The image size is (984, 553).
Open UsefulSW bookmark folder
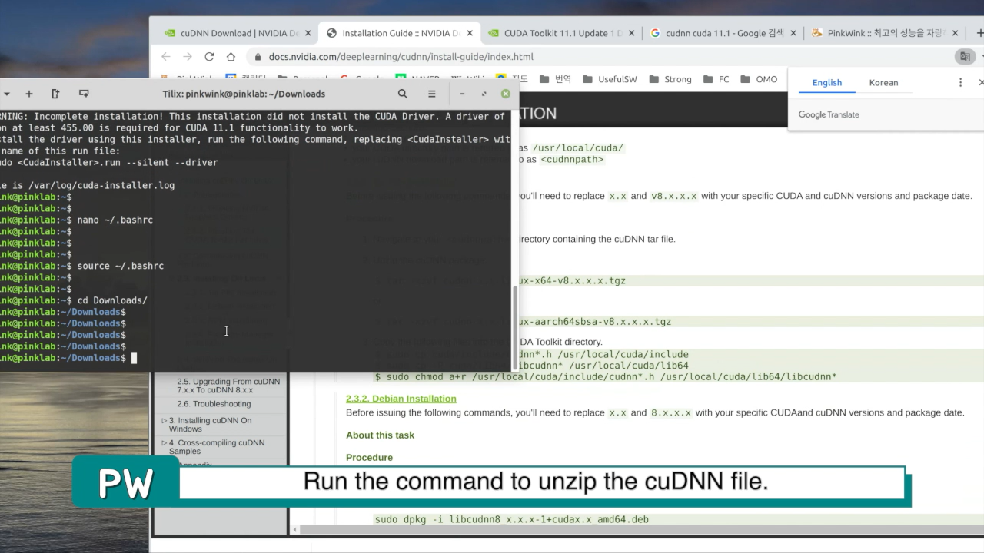610,79
